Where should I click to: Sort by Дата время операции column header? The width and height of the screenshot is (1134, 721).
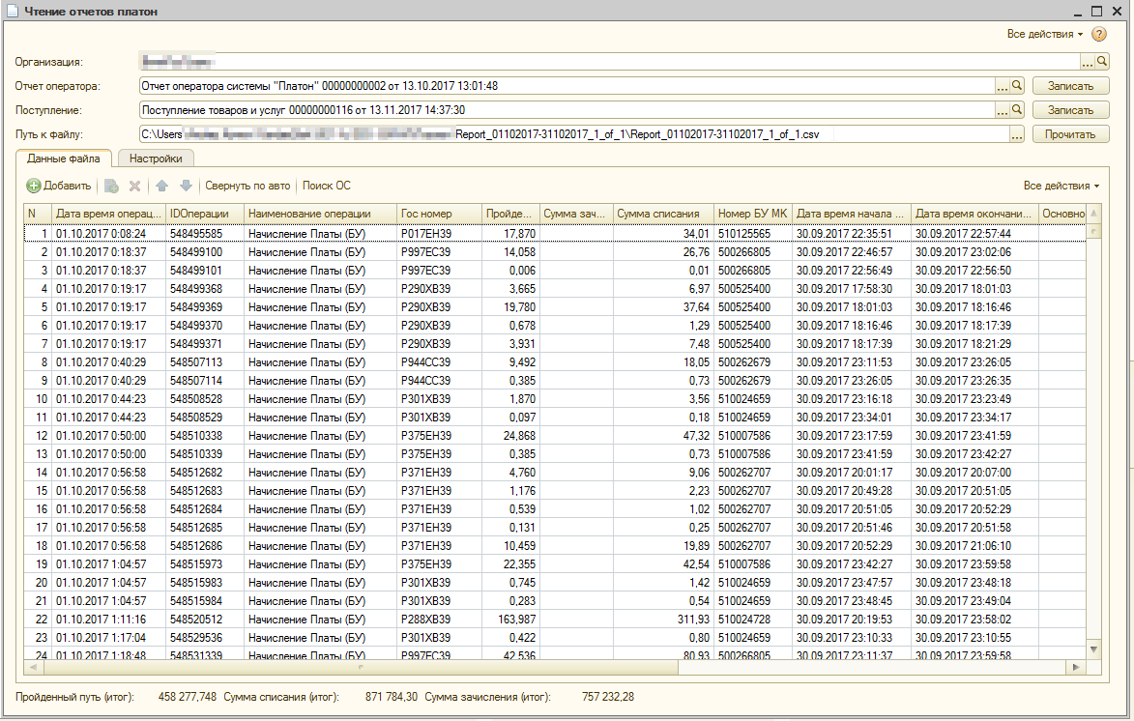point(109,214)
